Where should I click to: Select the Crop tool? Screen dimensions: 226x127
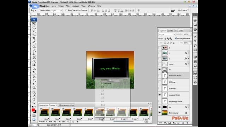point(34,38)
